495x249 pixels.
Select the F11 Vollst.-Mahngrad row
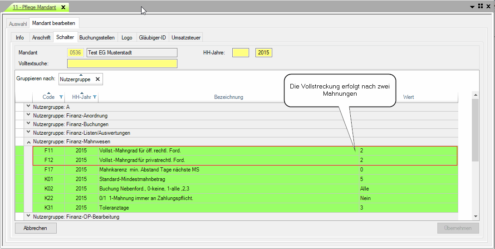(x=181, y=150)
